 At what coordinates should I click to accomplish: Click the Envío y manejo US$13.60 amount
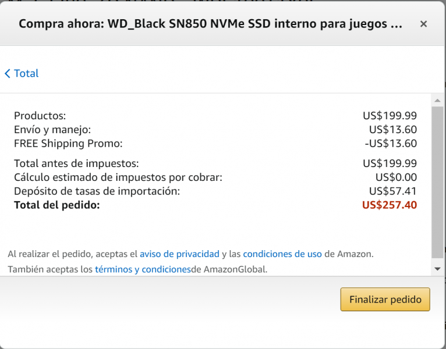[x=393, y=130]
